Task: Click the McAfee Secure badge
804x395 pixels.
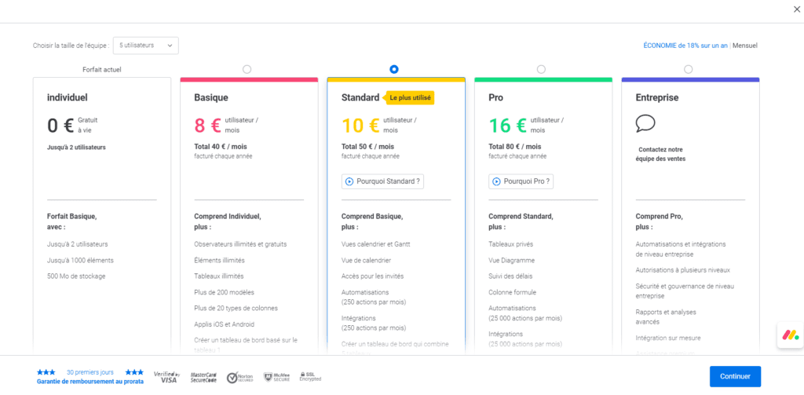Action: tap(276, 377)
